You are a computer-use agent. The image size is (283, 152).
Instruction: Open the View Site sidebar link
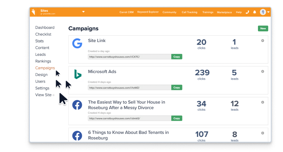[x=43, y=95]
